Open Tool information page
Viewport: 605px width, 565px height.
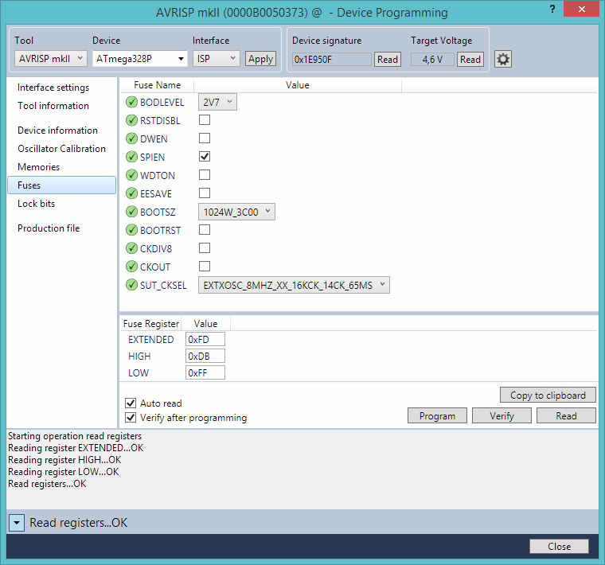point(53,106)
